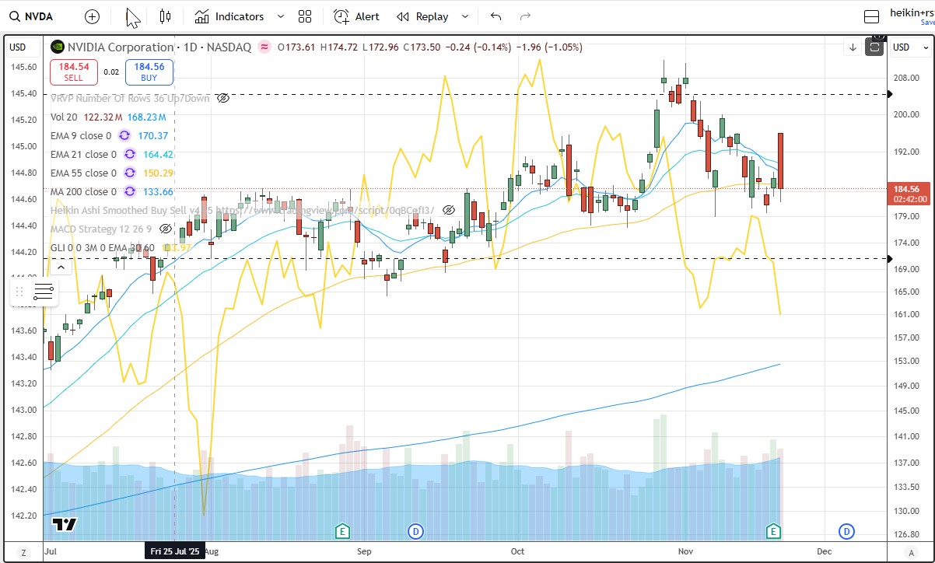
Task: Click the undo arrow in the toolbar
Action: [496, 16]
